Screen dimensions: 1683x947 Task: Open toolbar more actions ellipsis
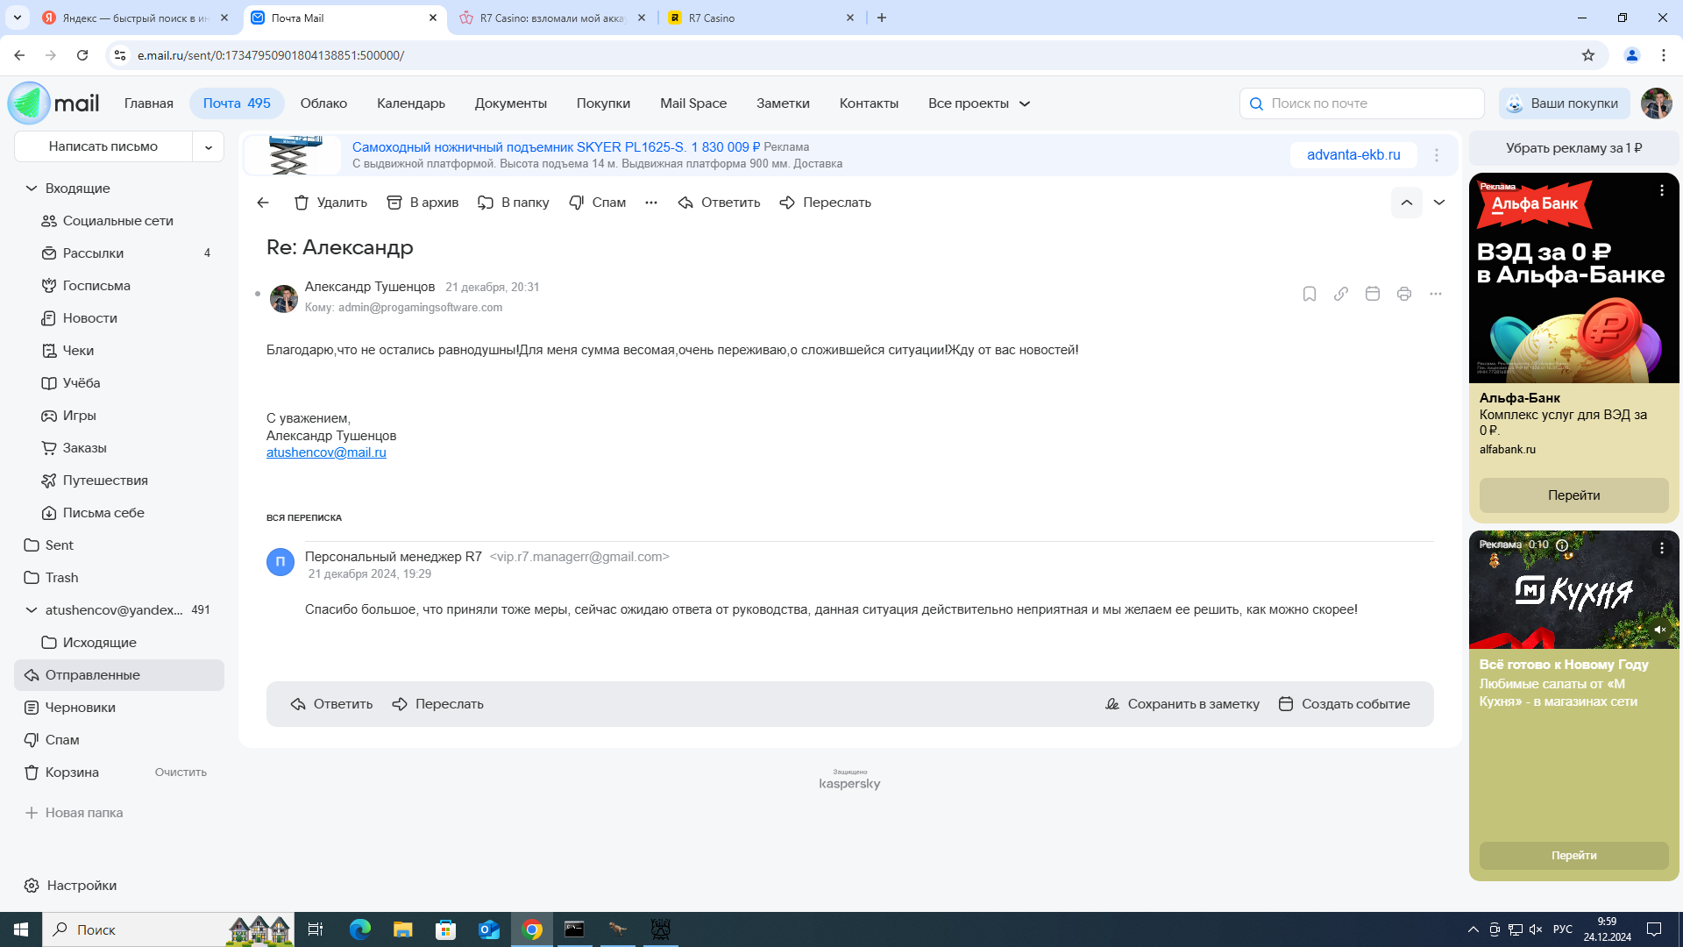click(x=651, y=203)
